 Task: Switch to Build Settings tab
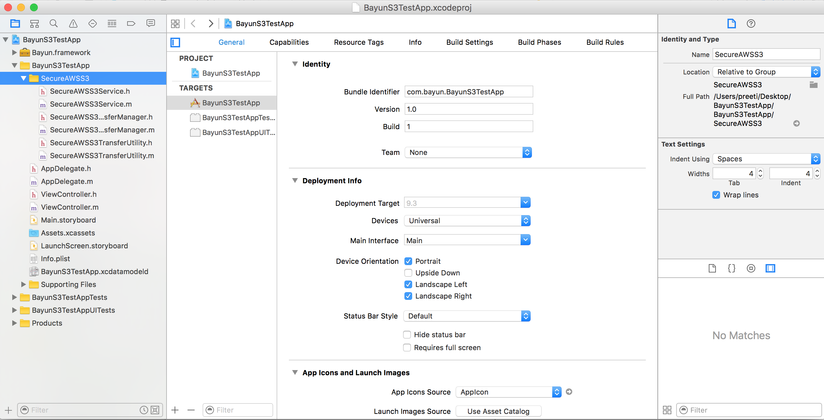point(469,42)
